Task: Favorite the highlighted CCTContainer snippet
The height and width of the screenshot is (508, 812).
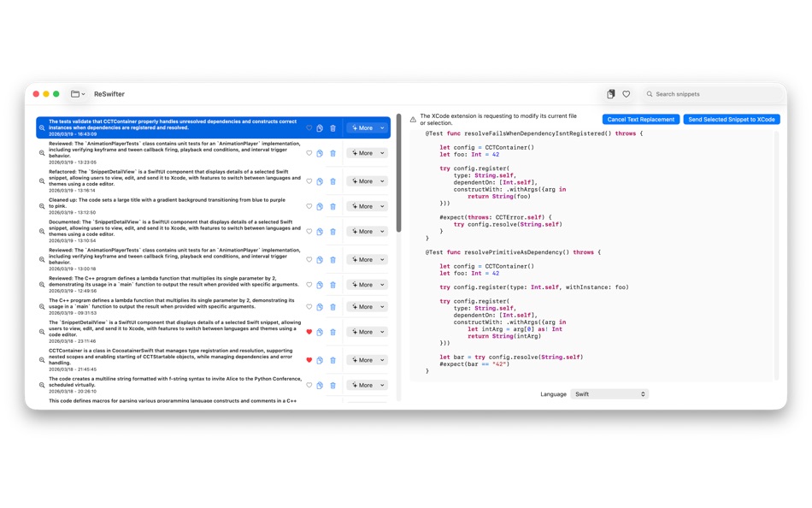Action: click(x=310, y=126)
